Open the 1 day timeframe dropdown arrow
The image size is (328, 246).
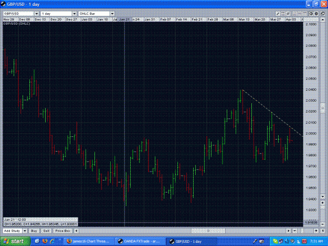click(x=75, y=14)
